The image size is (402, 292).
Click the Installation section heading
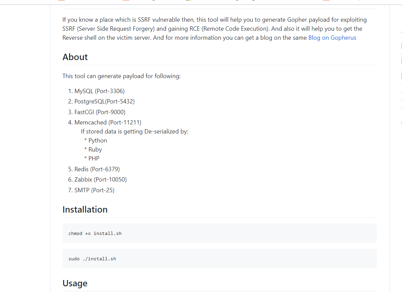(85, 210)
